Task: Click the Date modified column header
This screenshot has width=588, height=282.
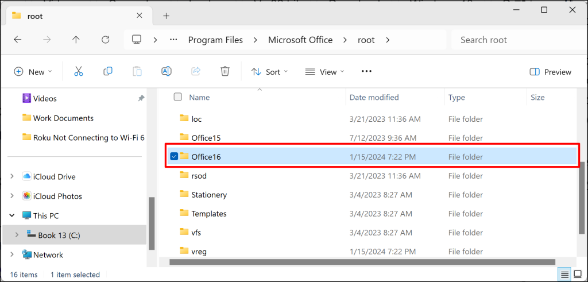Action: point(374,97)
